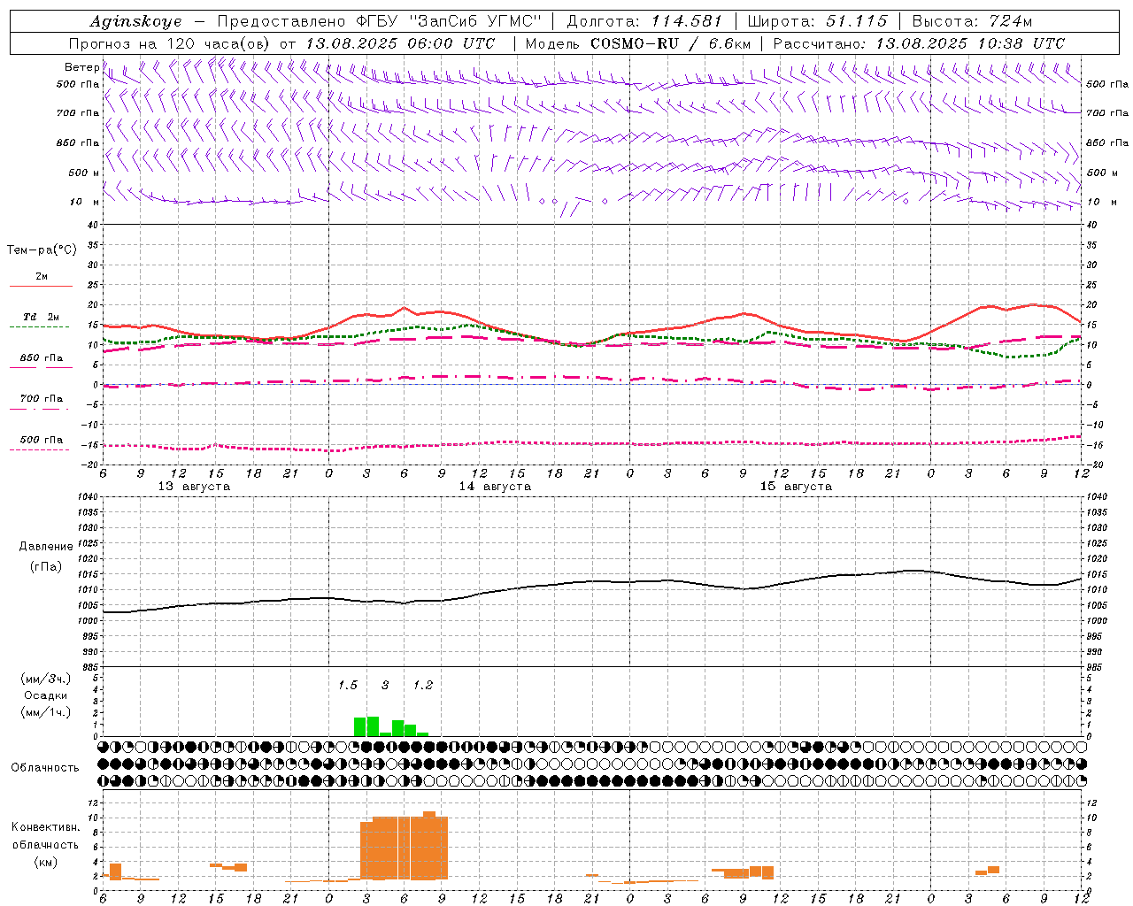Click the Давление pressure panel label

coord(46,547)
